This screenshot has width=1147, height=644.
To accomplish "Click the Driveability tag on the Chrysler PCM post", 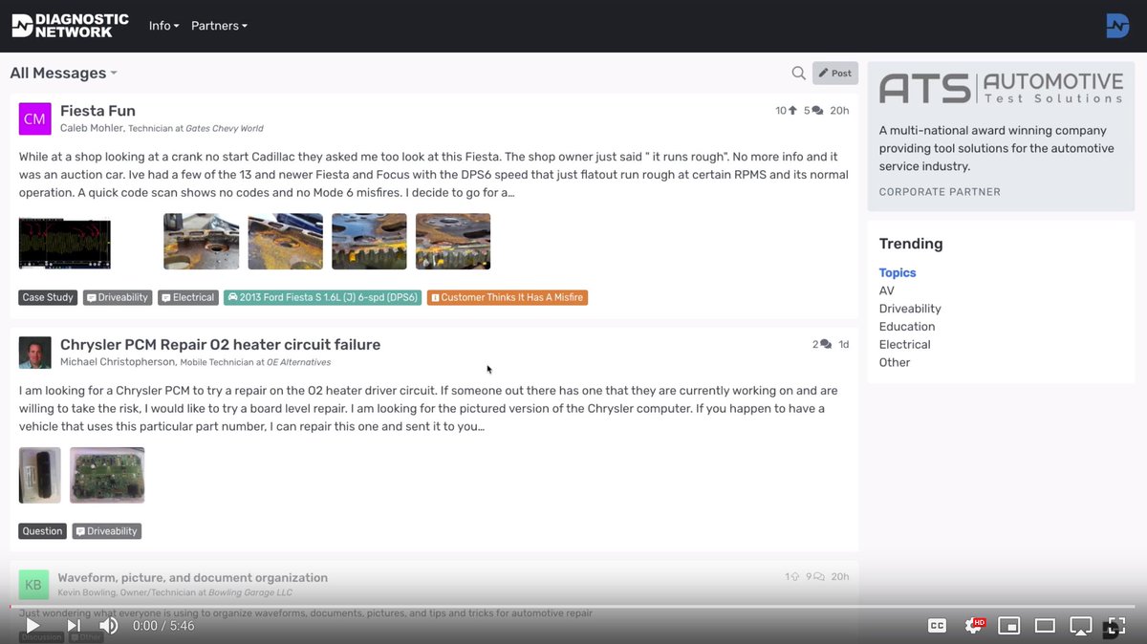I will coord(107,531).
